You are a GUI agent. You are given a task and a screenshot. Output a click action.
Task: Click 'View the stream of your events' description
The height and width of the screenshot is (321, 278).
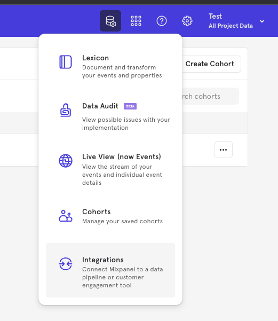(122, 175)
